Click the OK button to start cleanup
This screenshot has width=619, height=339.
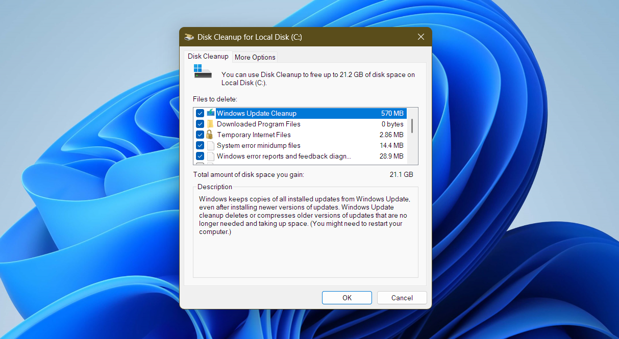click(x=346, y=298)
